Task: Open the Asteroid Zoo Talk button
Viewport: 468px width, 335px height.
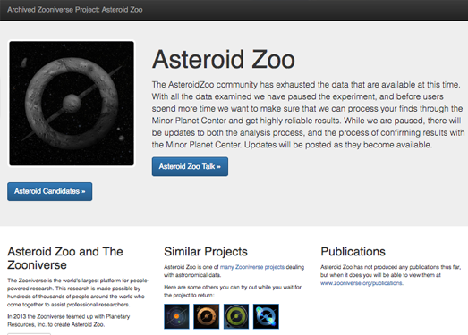Action: tap(190, 166)
